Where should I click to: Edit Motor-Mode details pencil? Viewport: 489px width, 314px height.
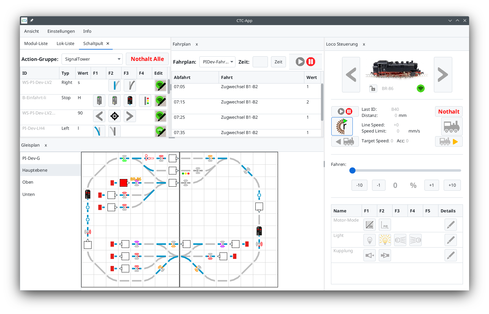pos(451,225)
